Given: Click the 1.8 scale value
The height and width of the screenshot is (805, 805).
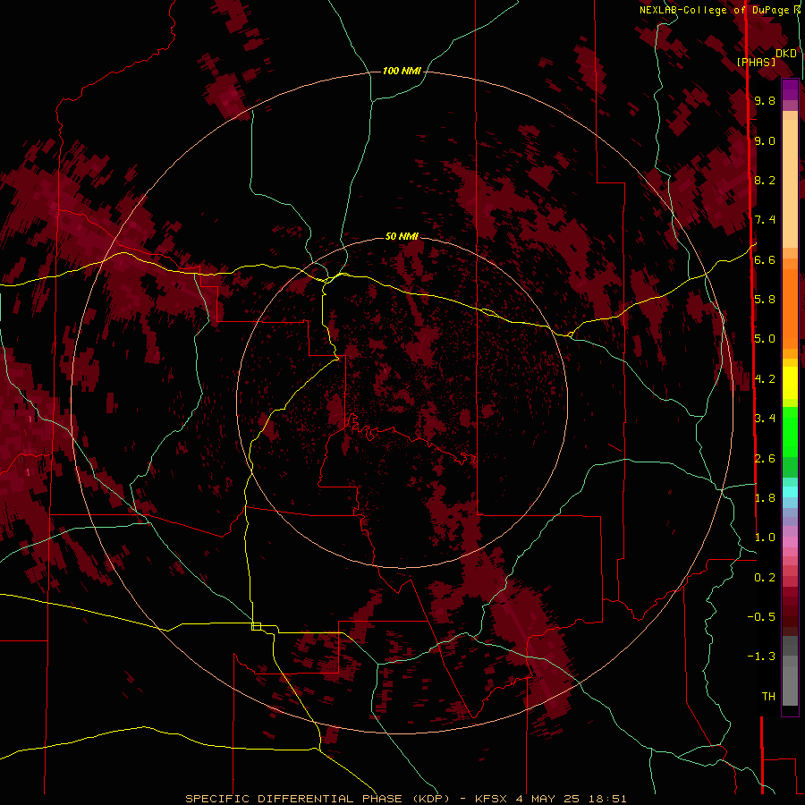Looking at the screenshot, I should pyautogui.click(x=765, y=498).
